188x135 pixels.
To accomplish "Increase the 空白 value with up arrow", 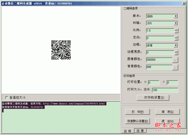I will (x=176, y=37).
